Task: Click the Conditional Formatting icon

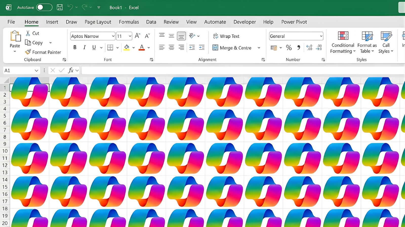Action: [343, 36]
